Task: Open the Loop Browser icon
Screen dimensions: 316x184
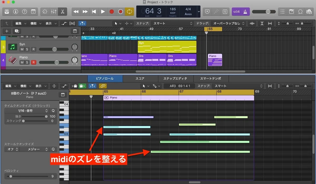Action: tap(300, 12)
